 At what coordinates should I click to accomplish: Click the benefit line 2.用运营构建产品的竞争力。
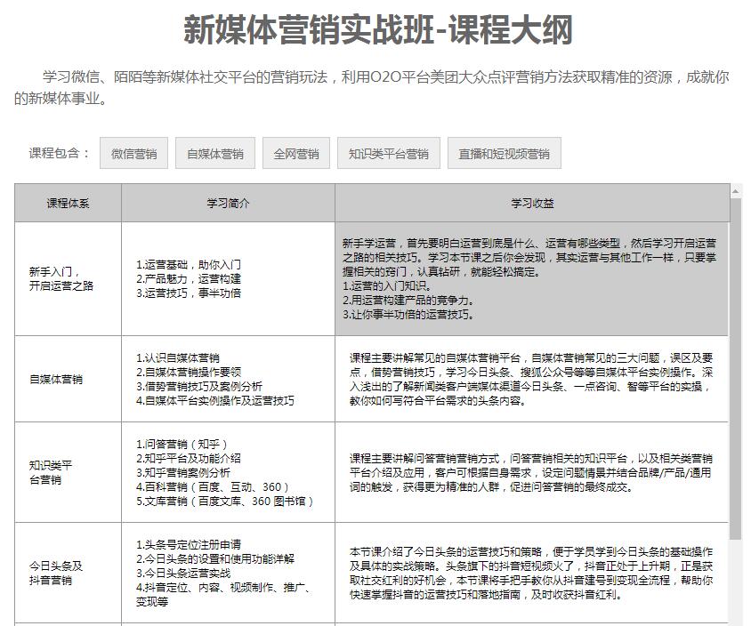(x=408, y=301)
